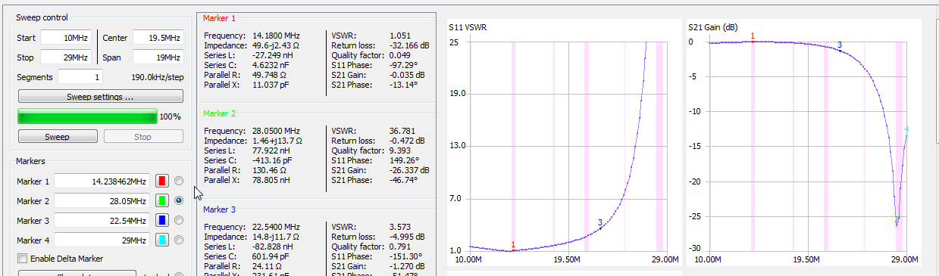Start the Sweep

(58, 137)
